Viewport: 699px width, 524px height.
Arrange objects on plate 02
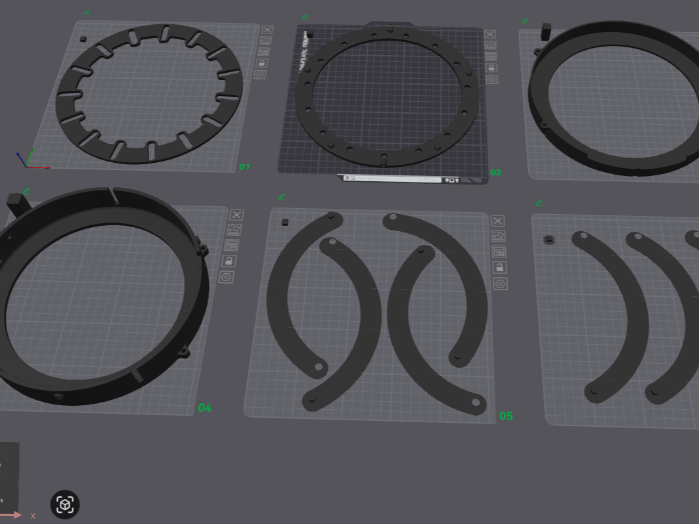(x=491, y=56)
